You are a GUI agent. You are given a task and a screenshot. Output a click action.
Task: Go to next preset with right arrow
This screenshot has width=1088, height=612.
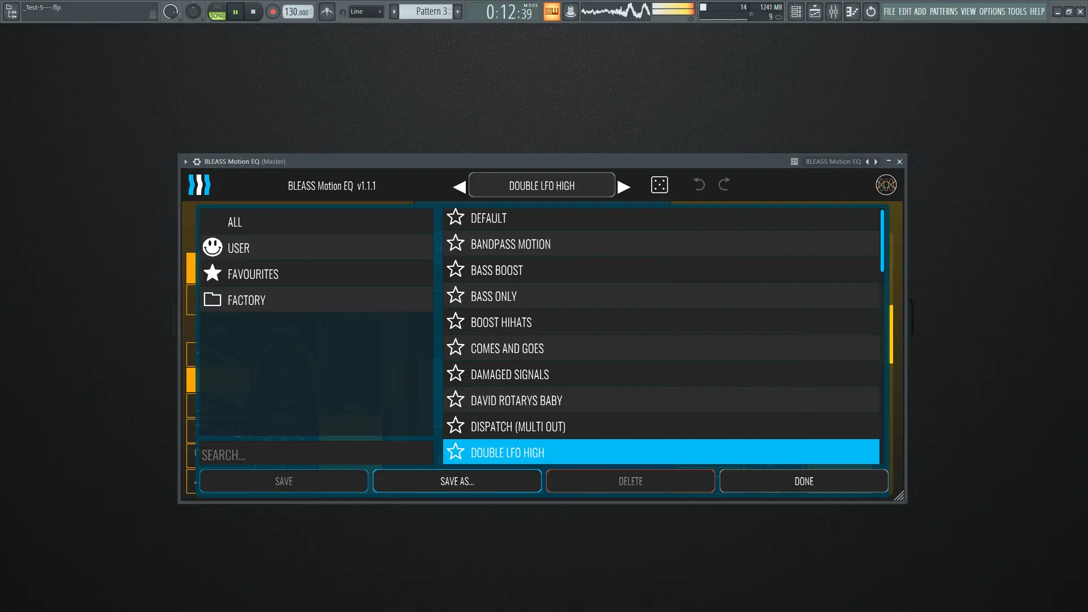(624, 186)
